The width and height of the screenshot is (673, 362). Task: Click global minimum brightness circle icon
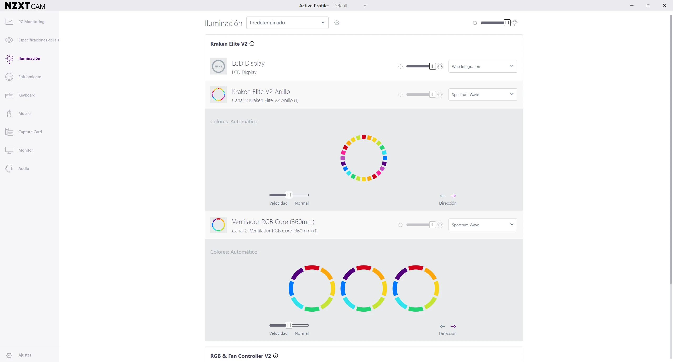(475, 23)
